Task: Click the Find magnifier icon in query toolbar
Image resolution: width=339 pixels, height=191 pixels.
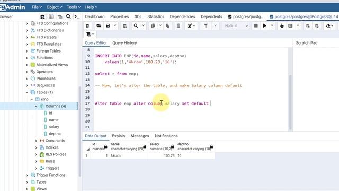Action: click(136, 26)
